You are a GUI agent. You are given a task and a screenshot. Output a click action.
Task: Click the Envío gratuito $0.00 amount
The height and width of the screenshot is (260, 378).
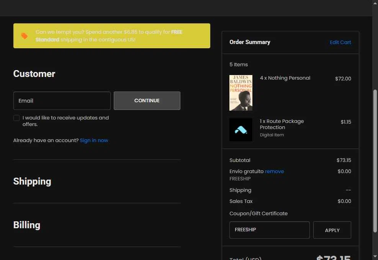344,171
